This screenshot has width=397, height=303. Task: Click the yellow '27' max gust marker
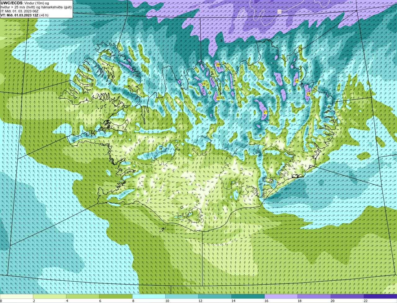[x=265, y=112]
